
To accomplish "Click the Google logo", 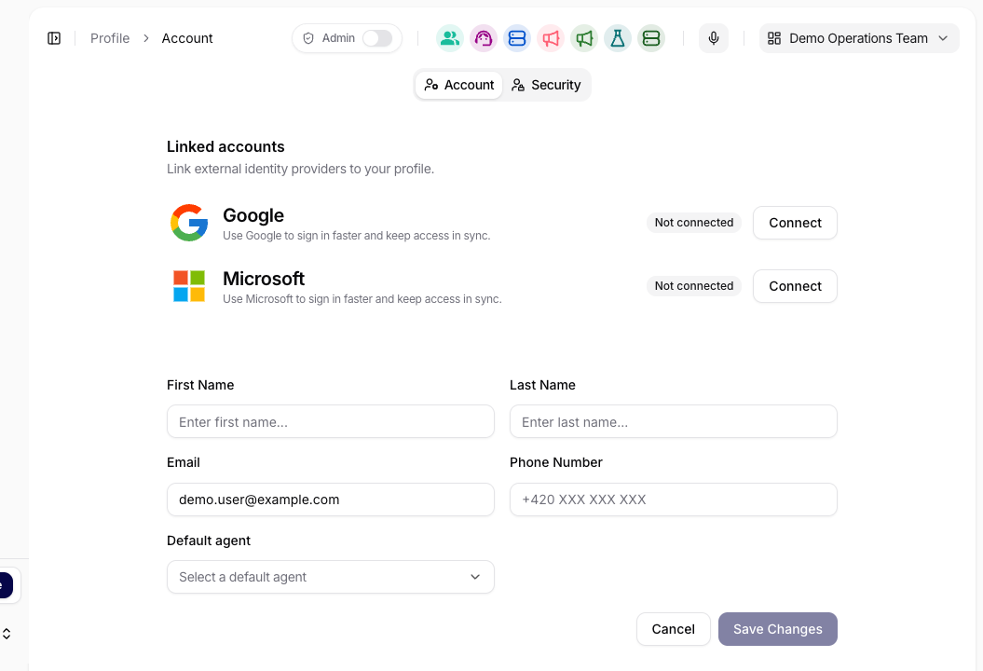I will tap(189, 223).
